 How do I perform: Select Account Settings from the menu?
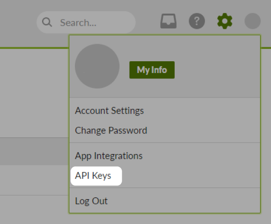coord(109,111)
